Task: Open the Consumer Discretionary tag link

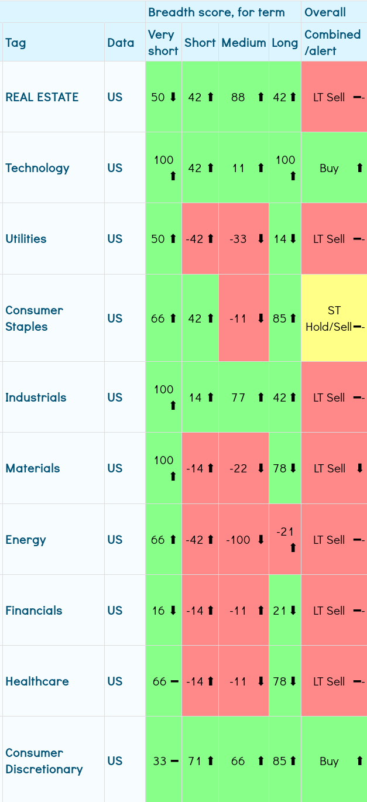Action: click(x=44, y=761)
